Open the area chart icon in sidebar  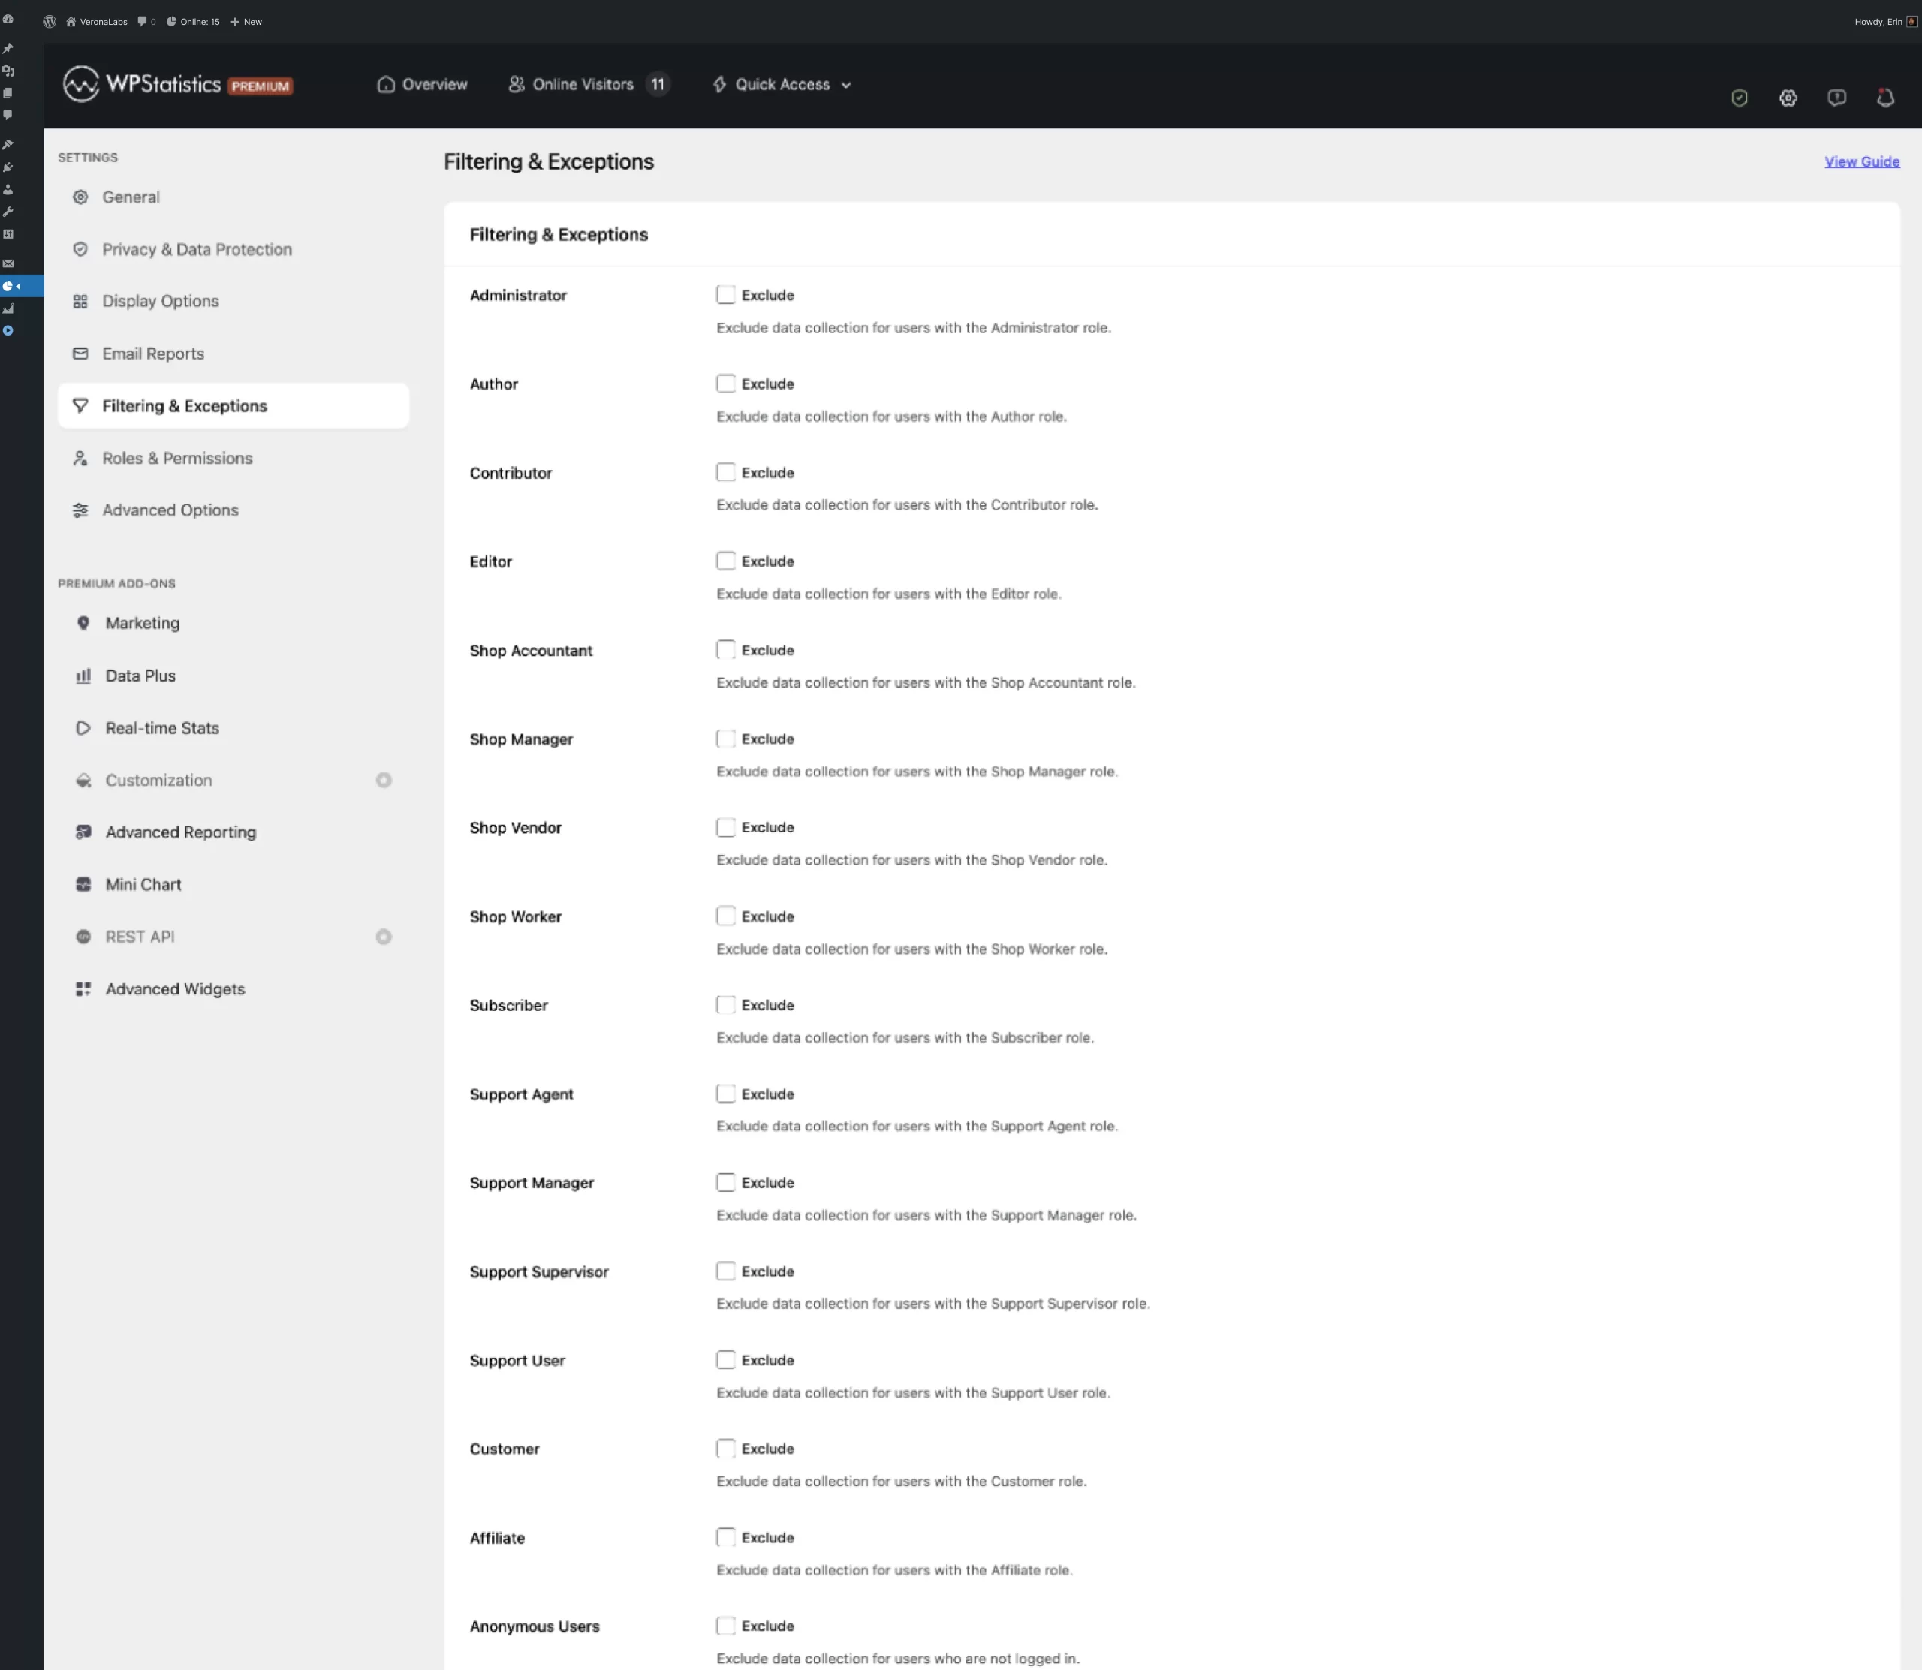coord(8,308)
